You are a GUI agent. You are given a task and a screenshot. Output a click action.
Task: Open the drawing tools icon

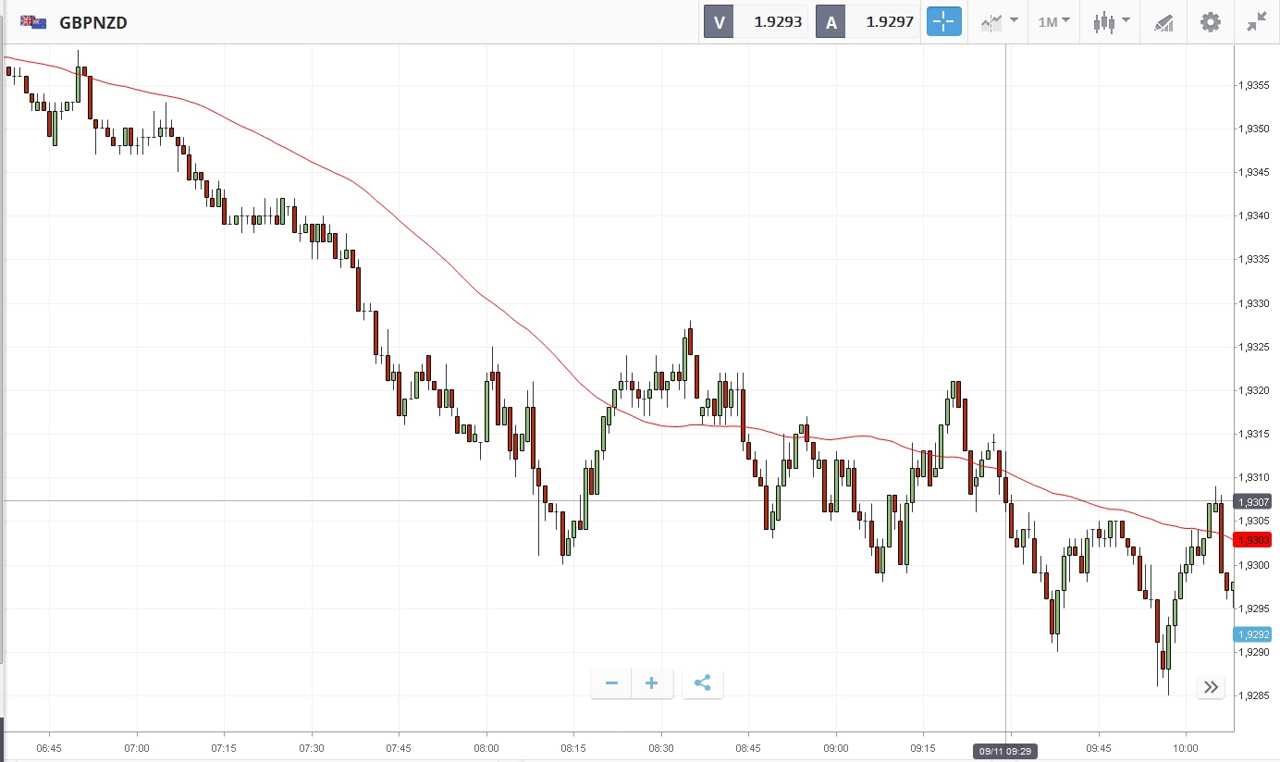click(x=1163, y=23)
